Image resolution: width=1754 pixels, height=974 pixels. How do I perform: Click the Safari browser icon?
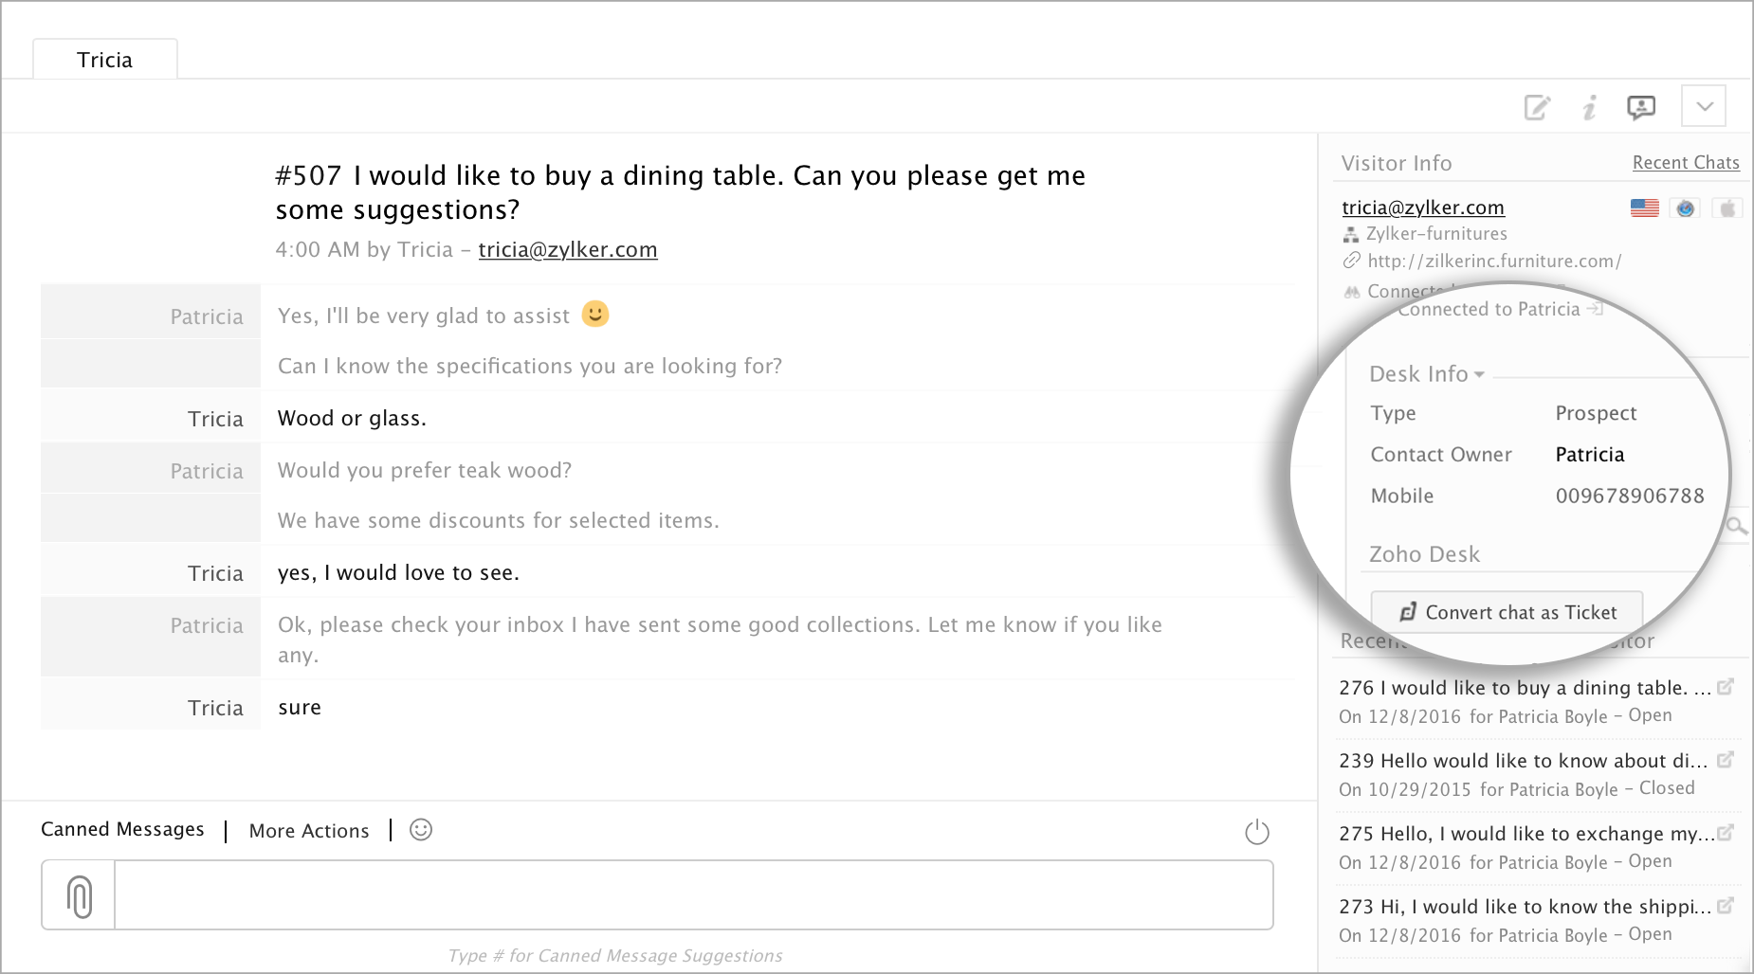point(1686,208)
